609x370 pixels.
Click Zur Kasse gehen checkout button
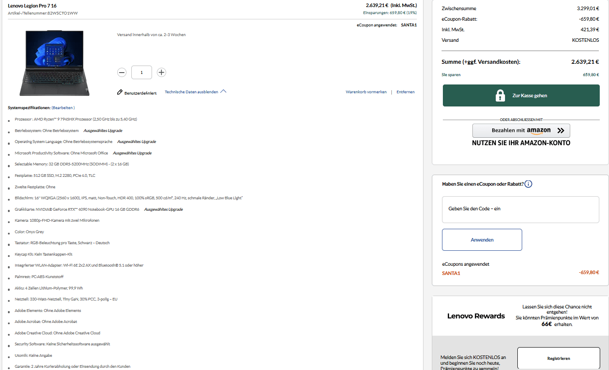click(x=521, y=95)
